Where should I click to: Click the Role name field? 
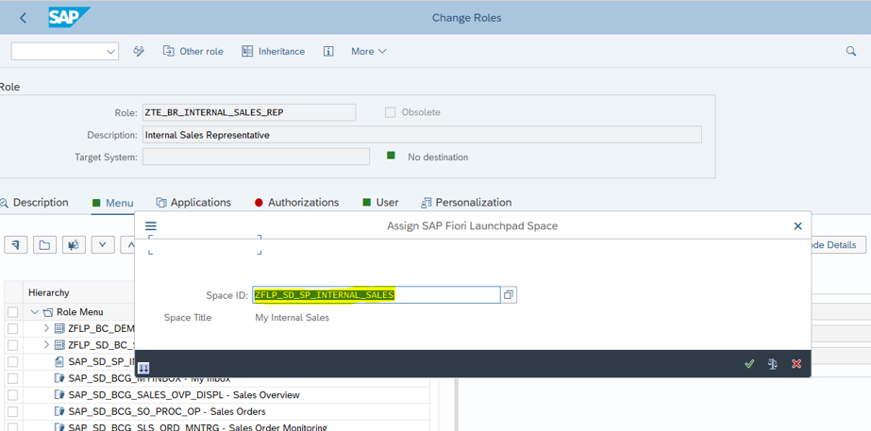click(249, 112)
